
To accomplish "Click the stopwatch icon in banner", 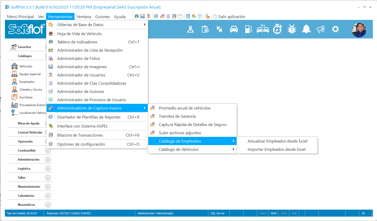I will [x=277, y=29].
